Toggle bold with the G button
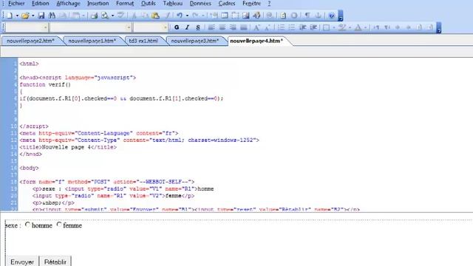This screenshot has height=266, width=473. pos(177,27)
